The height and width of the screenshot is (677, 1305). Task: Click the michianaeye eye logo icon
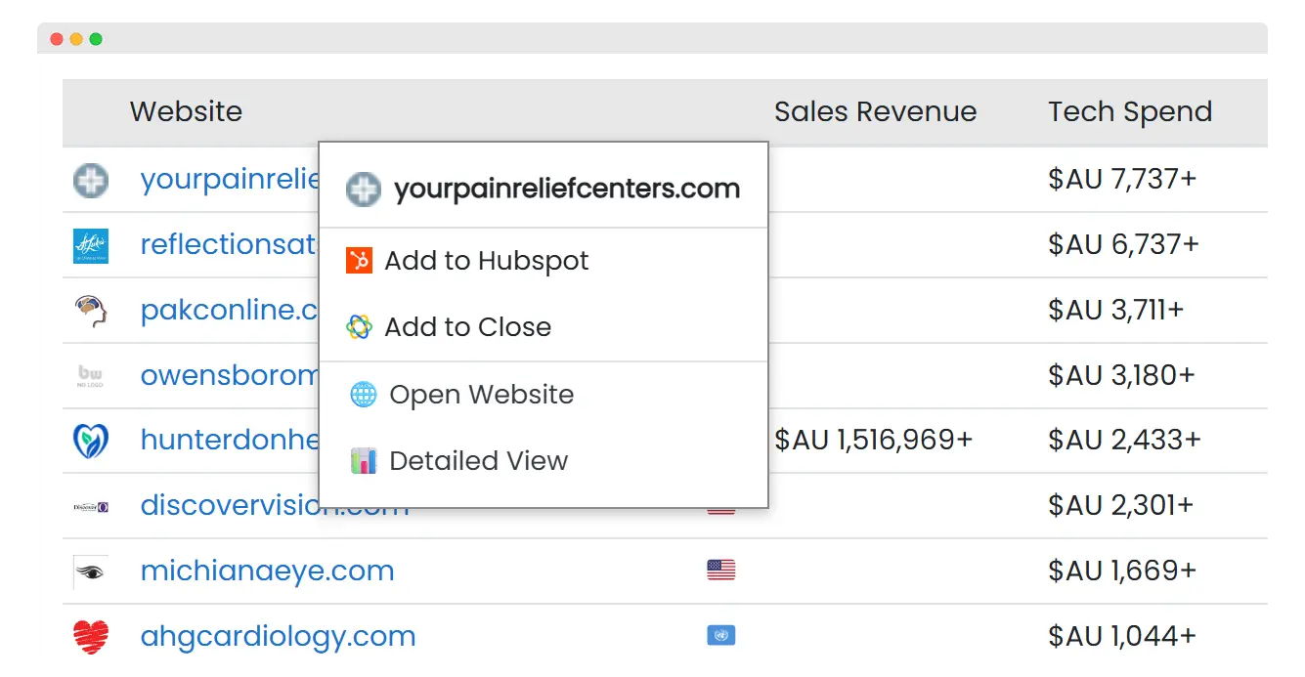click(x=91, y=571)
